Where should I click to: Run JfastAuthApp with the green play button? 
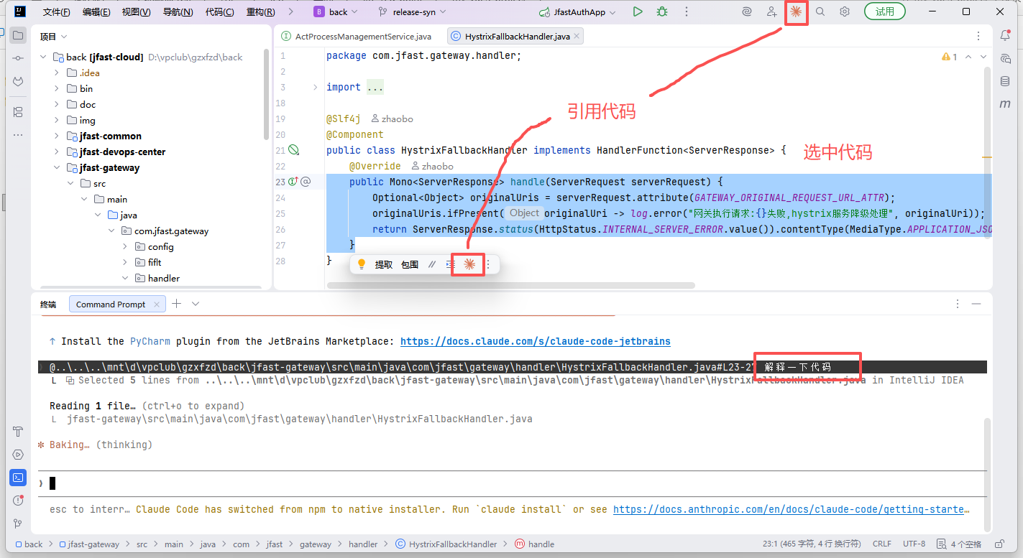point(638,11)
